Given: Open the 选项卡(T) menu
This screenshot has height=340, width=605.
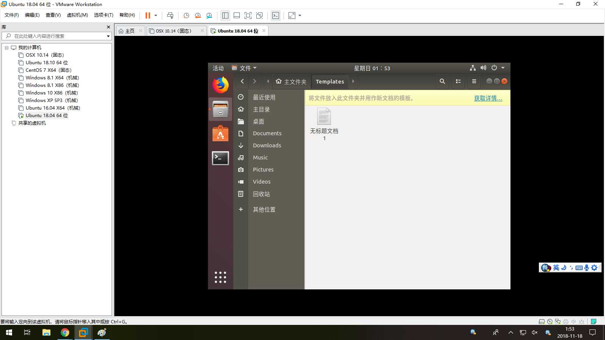Looking at the screenshot, I should coord(104,15).
